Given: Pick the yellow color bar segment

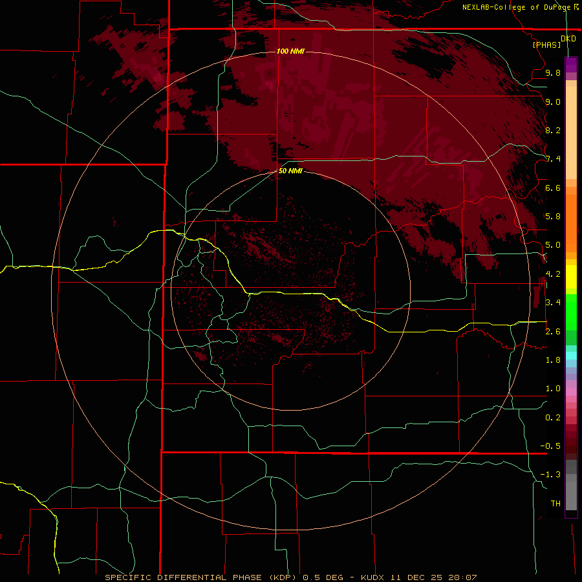Looking at the screenshot, I should click(571, 277).
